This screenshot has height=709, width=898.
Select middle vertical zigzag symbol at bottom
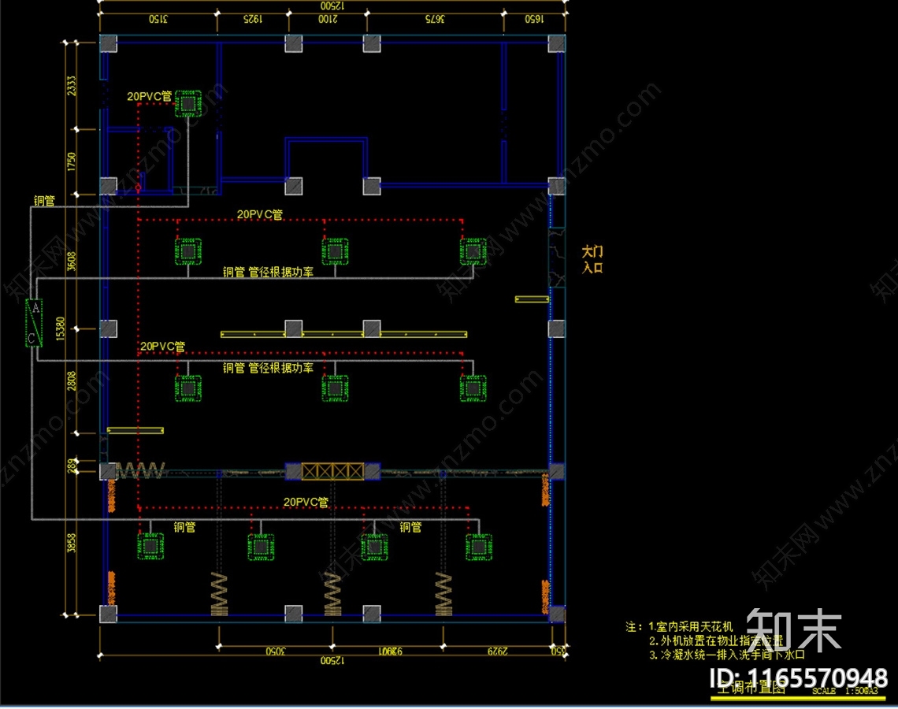[x=332, y=595]
